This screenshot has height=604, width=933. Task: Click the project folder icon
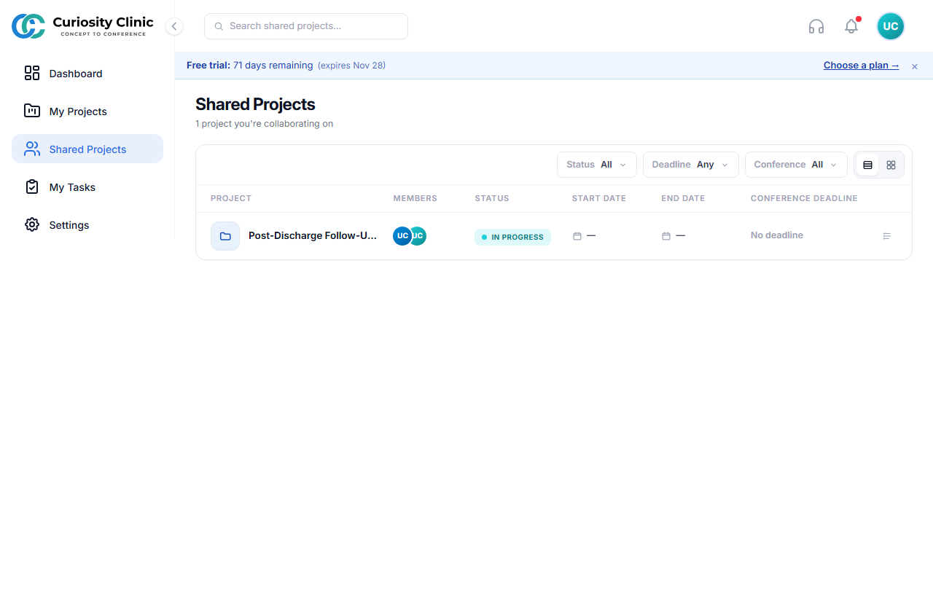[225, 236]
